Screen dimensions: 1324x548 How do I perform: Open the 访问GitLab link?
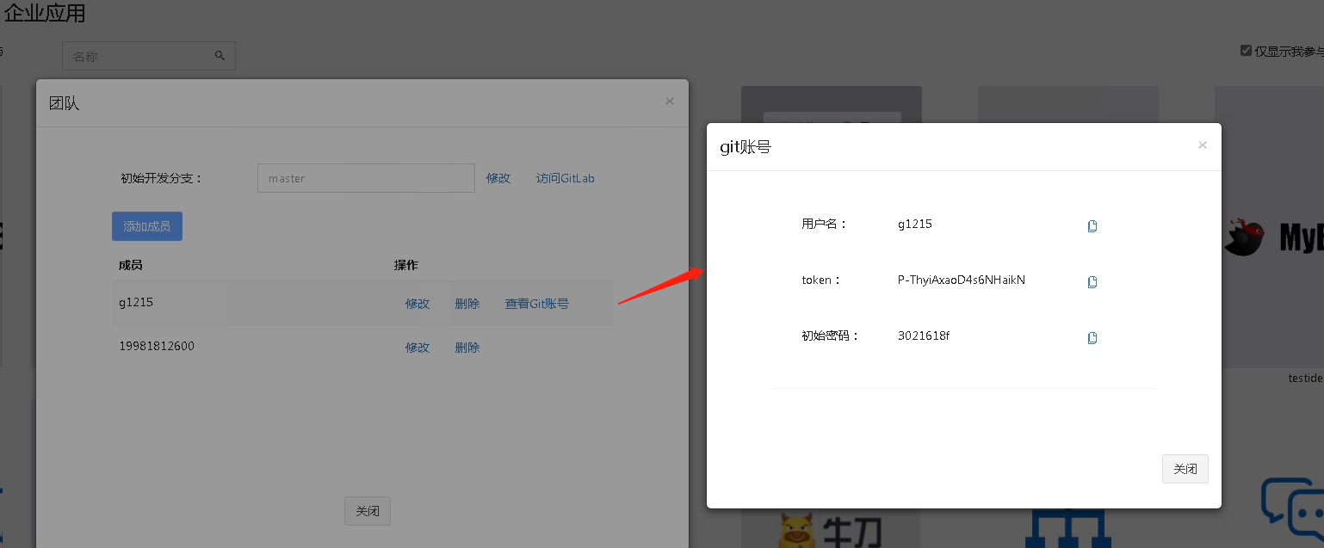566,178
